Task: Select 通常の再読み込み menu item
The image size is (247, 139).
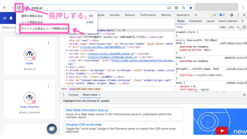Action: coord(32,16)
